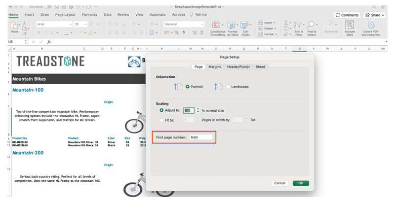Open the Formulas ribbon tab
This screenshot has height=197, width=395.
(x=89, y=15)
